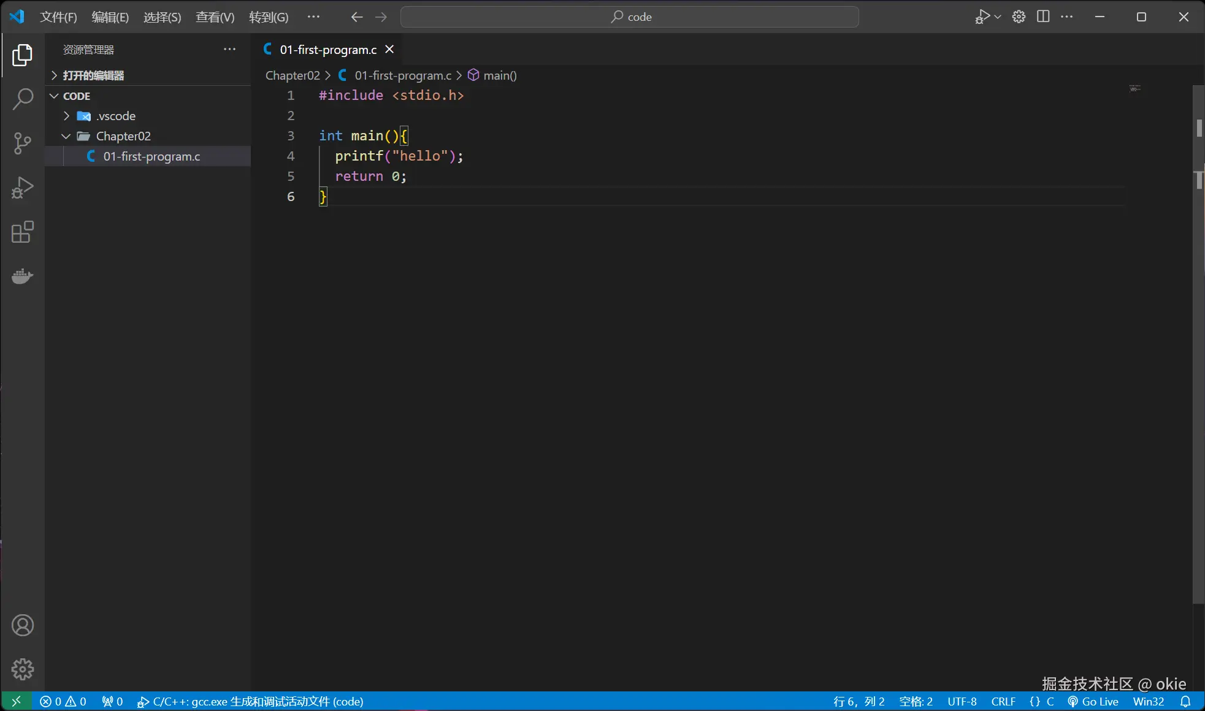Open the Extensions view icon

(x=23, y=232)
